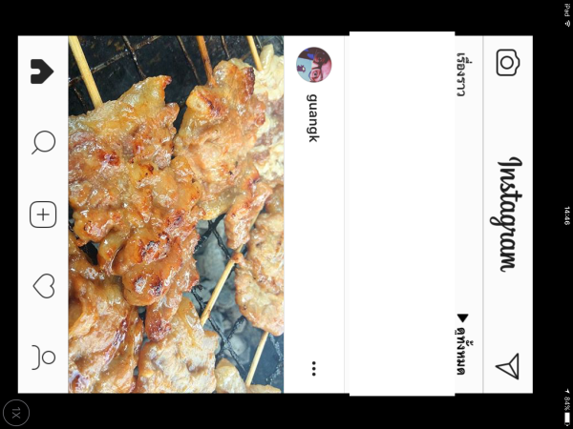Open the three-dot post options menu

[314, 368]
